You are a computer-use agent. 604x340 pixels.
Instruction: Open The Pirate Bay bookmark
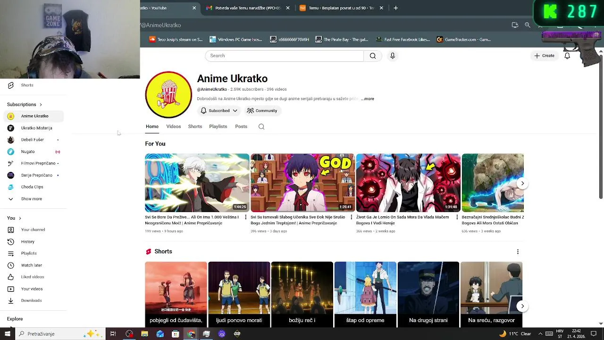click(x=342, y=40)
